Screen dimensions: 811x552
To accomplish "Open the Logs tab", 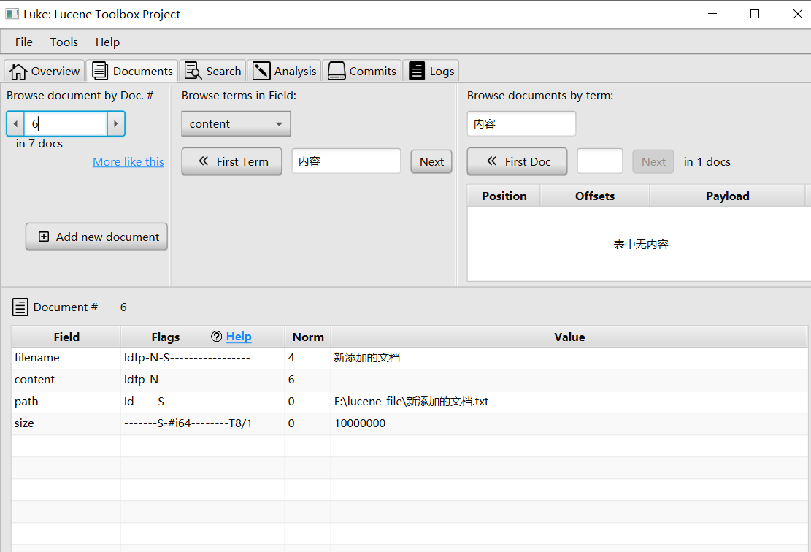I will [x=431, y=71].
